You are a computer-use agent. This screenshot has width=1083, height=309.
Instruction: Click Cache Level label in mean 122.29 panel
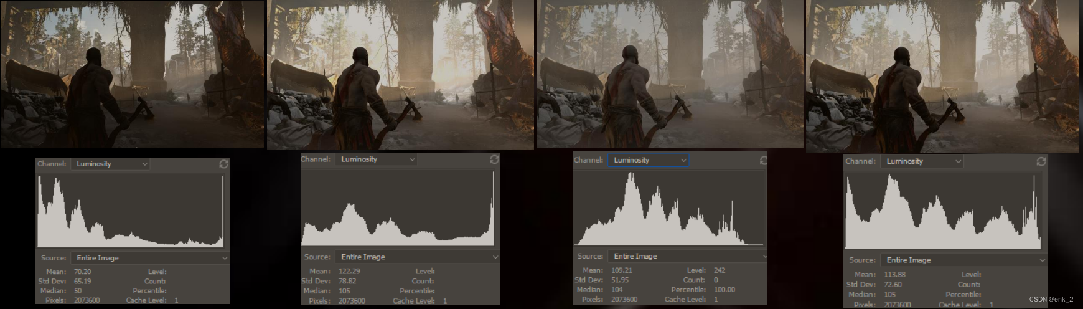pos(413,301)
